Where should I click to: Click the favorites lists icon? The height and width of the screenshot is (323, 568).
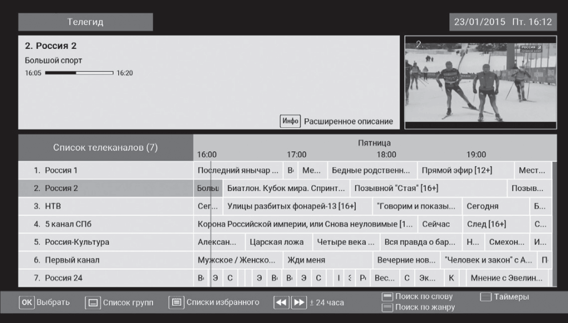click(x=176, y=303)
